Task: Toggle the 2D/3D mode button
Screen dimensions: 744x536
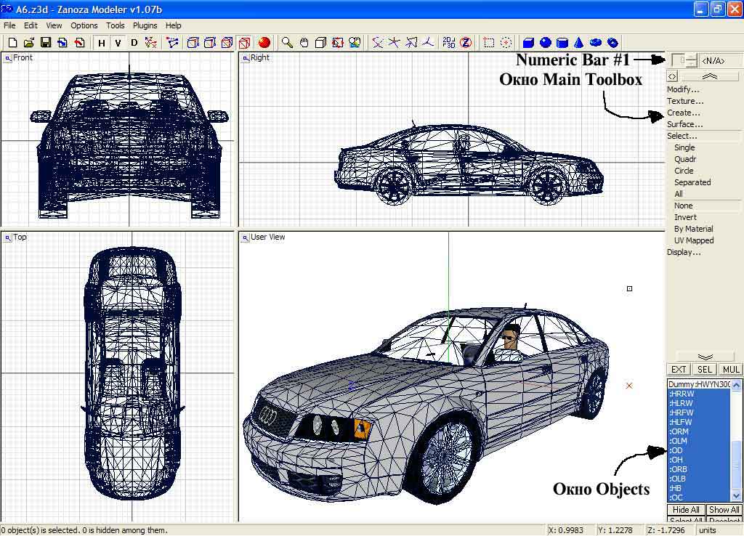Action: point(448,43)
